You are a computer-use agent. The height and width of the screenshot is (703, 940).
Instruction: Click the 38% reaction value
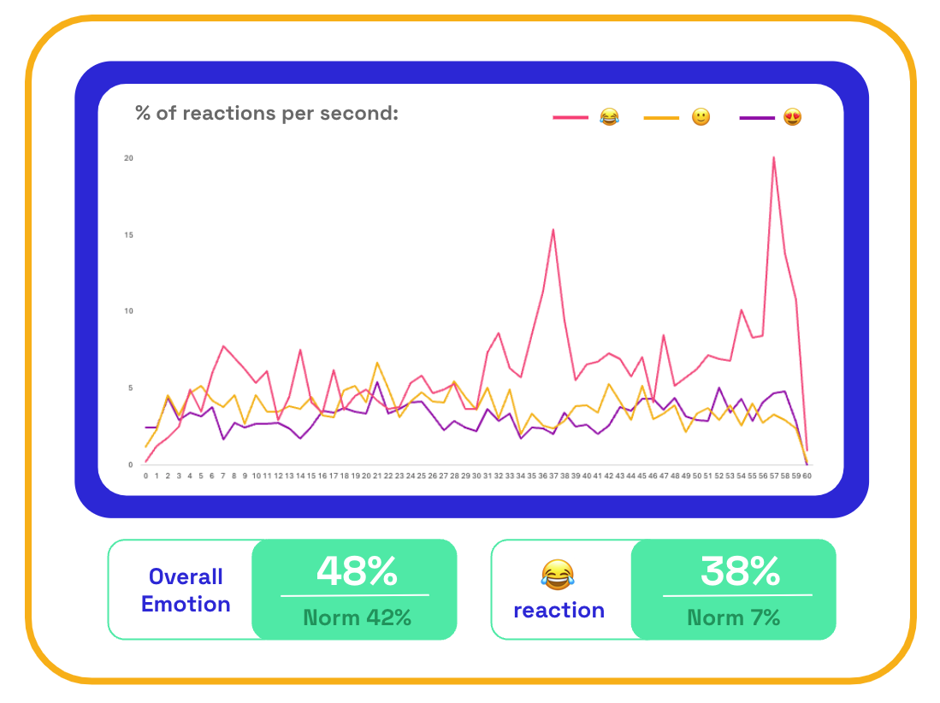[741, 571]
